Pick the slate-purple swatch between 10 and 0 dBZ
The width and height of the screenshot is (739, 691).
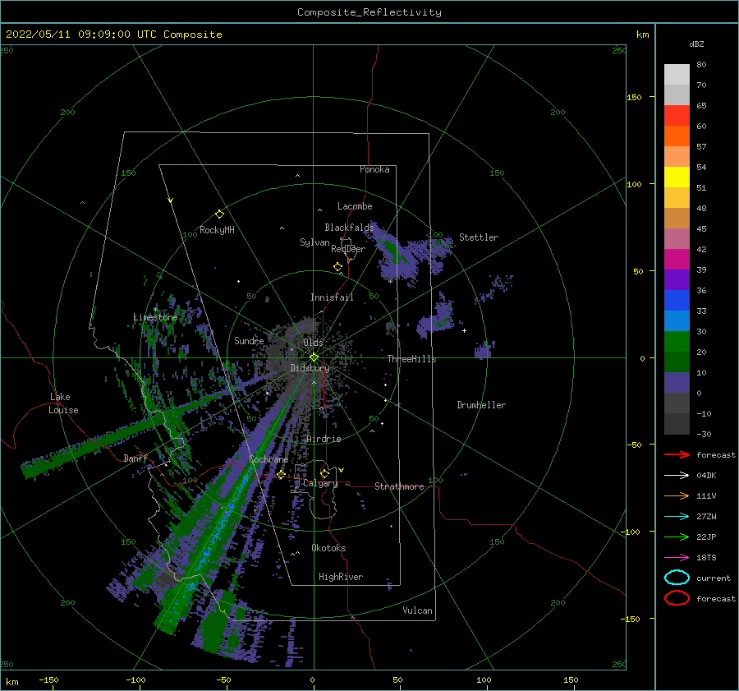677,383
